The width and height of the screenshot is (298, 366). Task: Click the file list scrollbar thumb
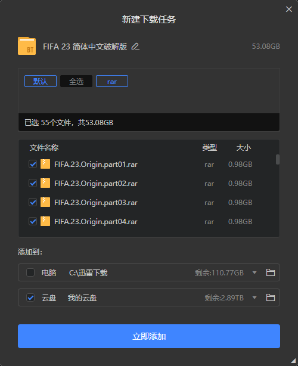coord(278,159)
